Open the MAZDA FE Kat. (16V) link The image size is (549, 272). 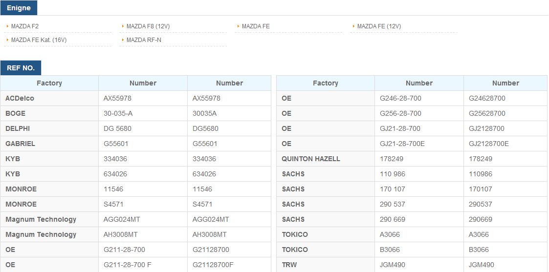(x=39, y=40)
